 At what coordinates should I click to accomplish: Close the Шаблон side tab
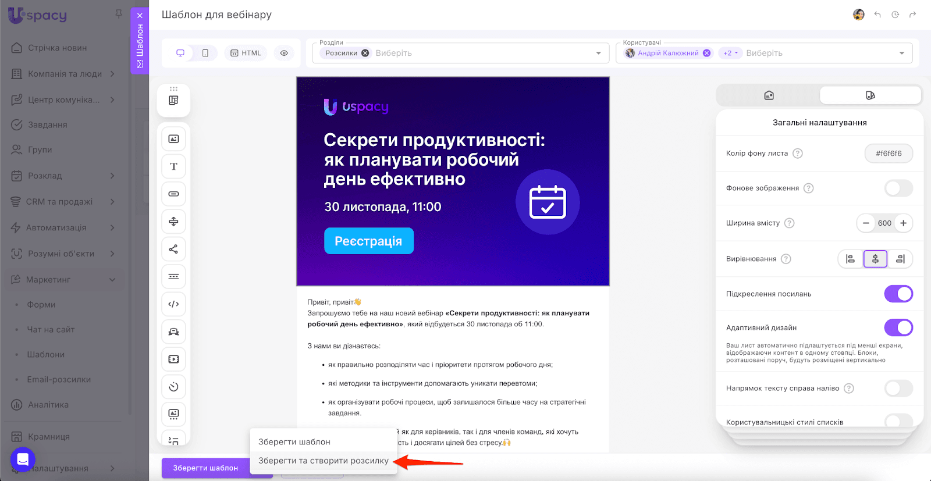pos(140,16)
